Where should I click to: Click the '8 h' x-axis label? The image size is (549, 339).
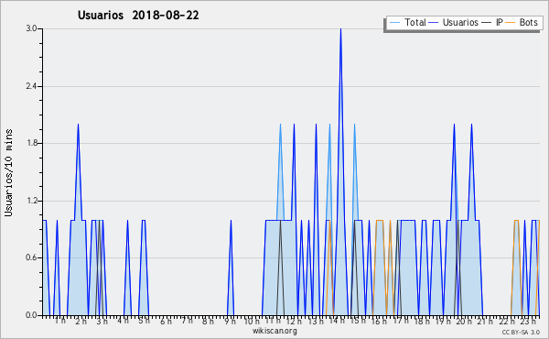coord(208,322)
